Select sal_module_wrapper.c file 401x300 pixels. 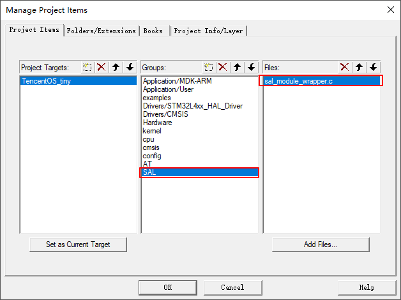pos(321,81)
